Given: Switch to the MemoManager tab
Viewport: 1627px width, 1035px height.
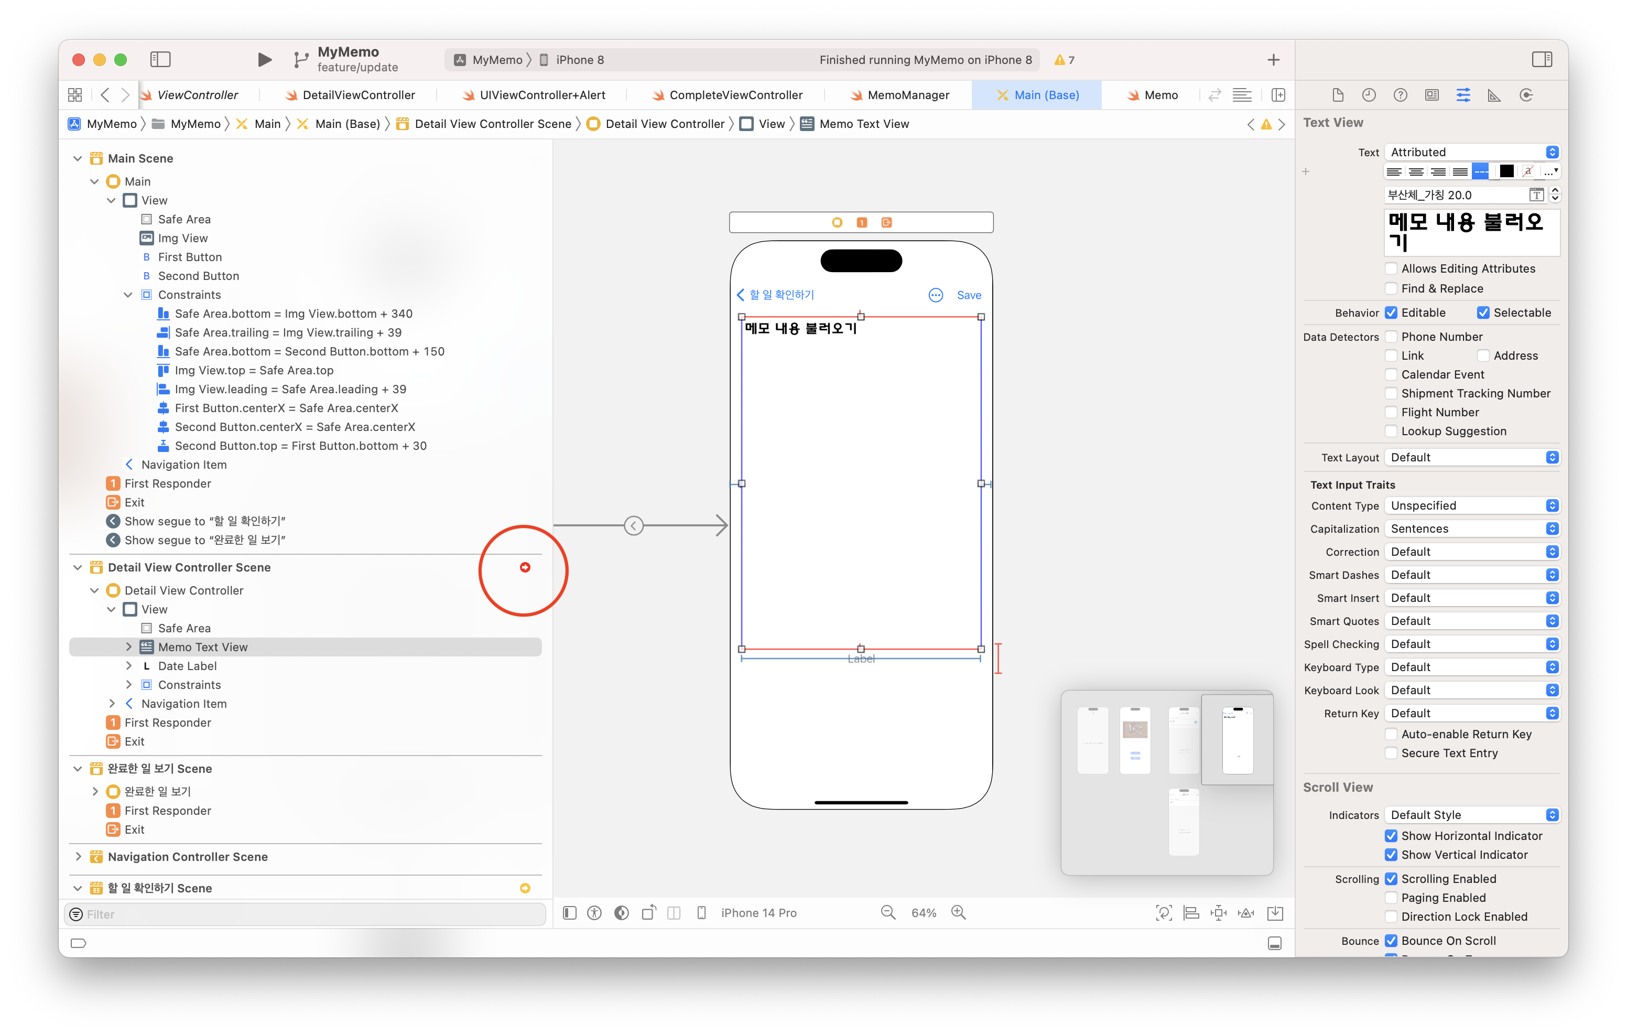Looking at the screenshot, I should [x=907, y=95].
